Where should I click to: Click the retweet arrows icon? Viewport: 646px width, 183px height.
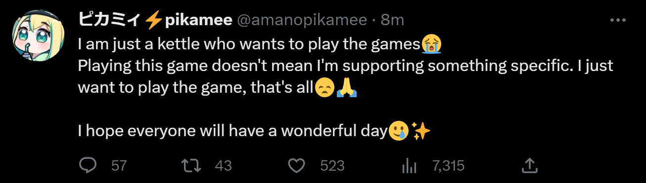tap(191, 166)
